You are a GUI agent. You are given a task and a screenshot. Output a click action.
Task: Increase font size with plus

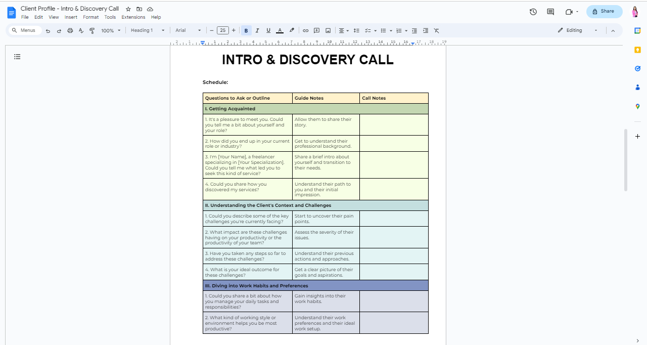click(234, 30)
